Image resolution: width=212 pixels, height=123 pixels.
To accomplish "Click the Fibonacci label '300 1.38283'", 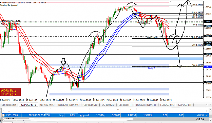I will pos(198,65).
